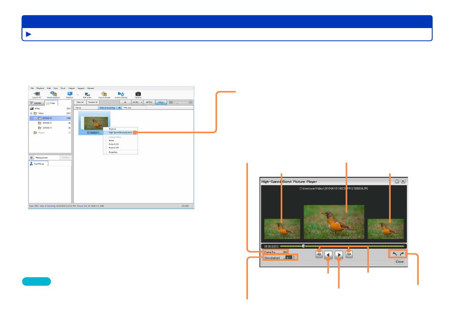
Task: Expand the Videos folder in the tree
Action: [x=31, y=114]
